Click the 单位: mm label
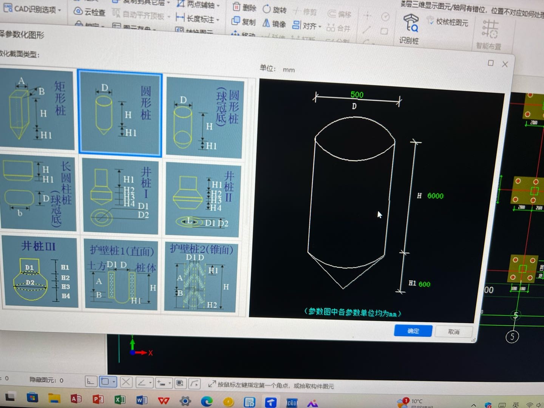Image resolution: width=544 pixels, height=408 pixels. pyautogui.click(x=277, y=69)
